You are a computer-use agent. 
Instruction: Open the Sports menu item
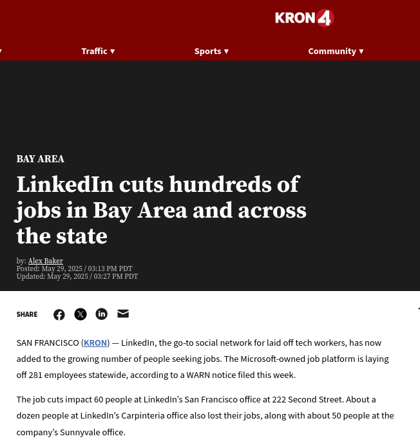[x=207, y=51]
